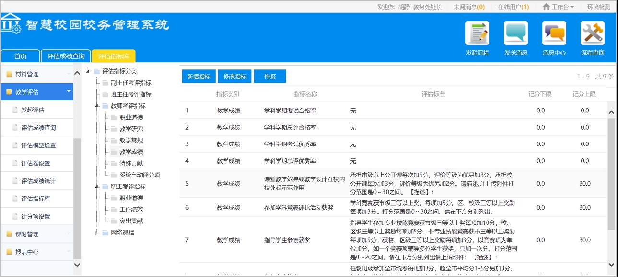Click document icon beside 评估卷设置

coord(15,163)
